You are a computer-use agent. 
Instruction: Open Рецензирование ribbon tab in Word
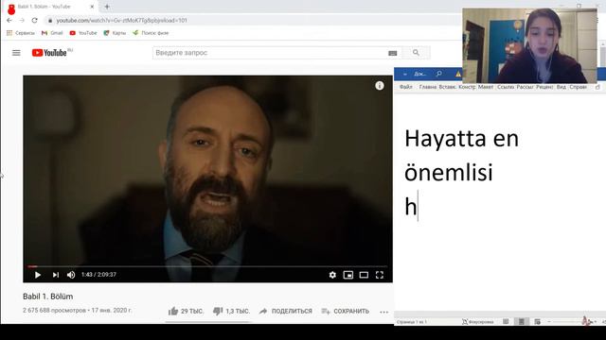544,87
